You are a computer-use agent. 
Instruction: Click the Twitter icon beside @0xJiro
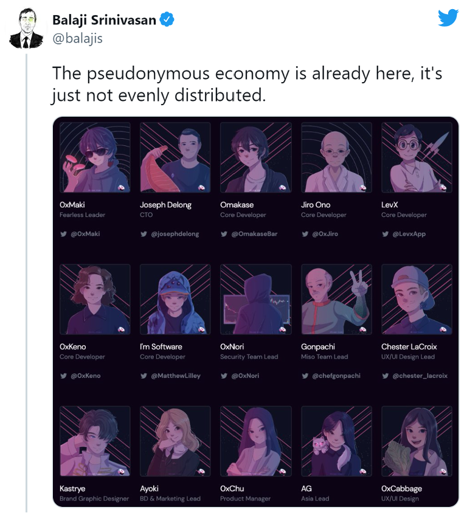pyautogui.click(x=305, y=234)
